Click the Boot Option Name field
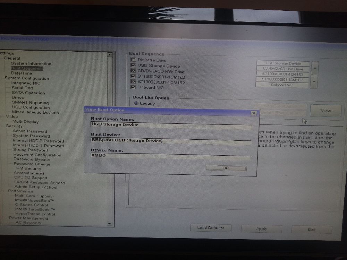Image resolution: width=347 pixels, height=260 pixels. [171, 125]
